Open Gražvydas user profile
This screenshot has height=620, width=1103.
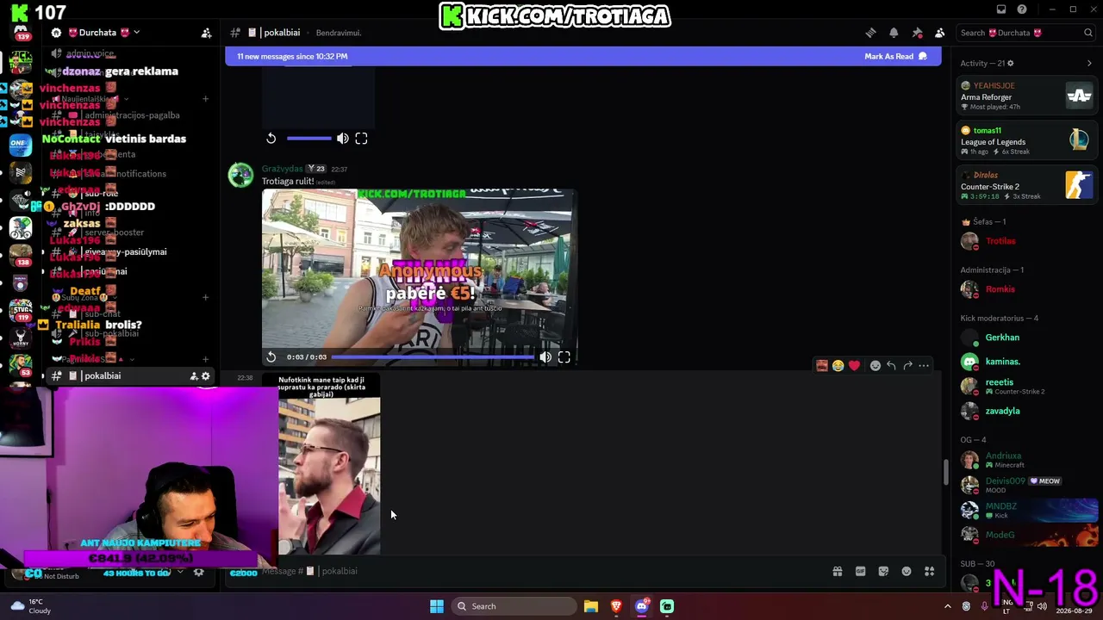click(282, 169)
